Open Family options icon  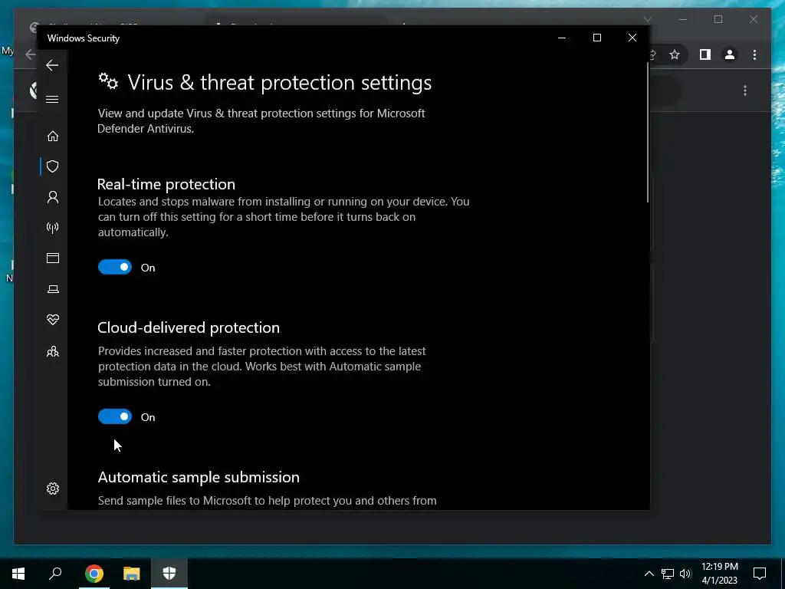[x=53, y=351]
